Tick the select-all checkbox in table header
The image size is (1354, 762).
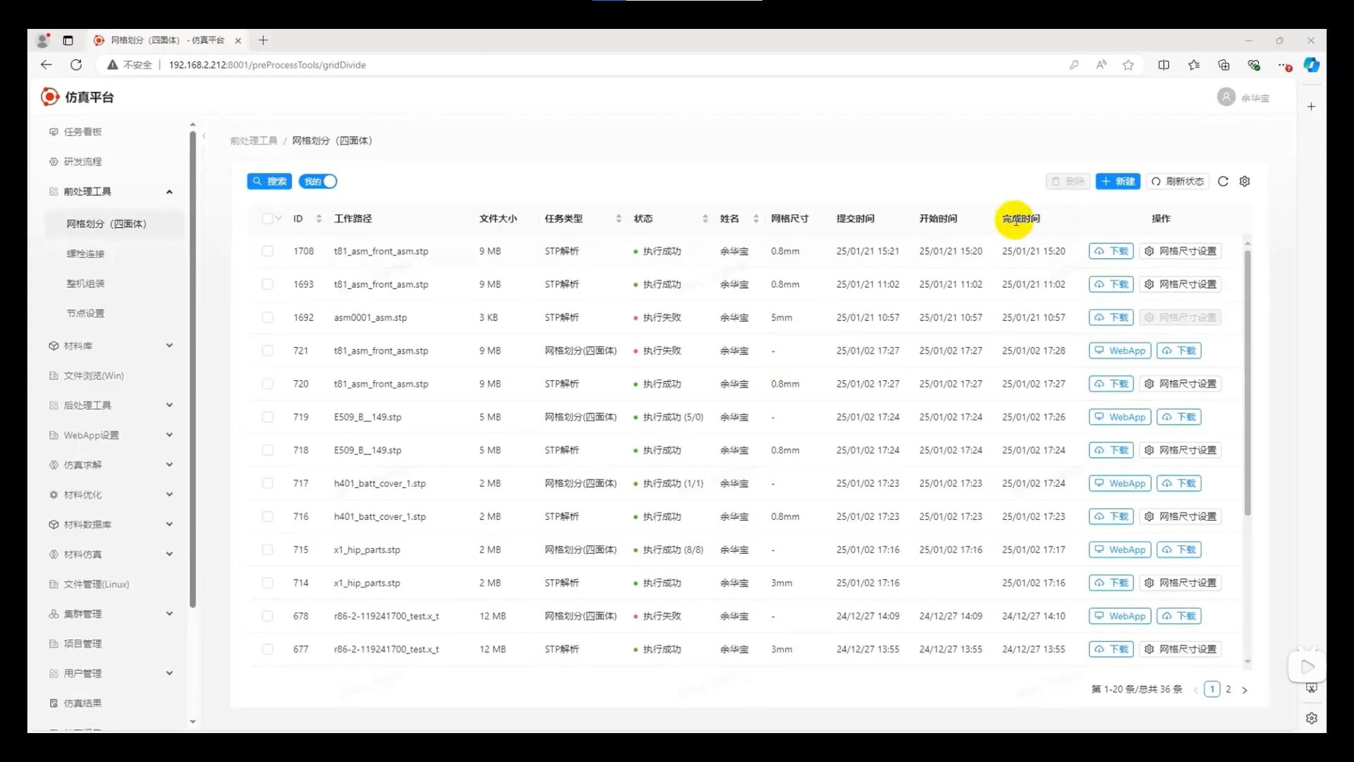[x=267, y=219]
